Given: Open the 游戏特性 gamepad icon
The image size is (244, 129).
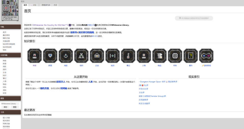Looking at the screenshot, I should [x=206, y=56].
